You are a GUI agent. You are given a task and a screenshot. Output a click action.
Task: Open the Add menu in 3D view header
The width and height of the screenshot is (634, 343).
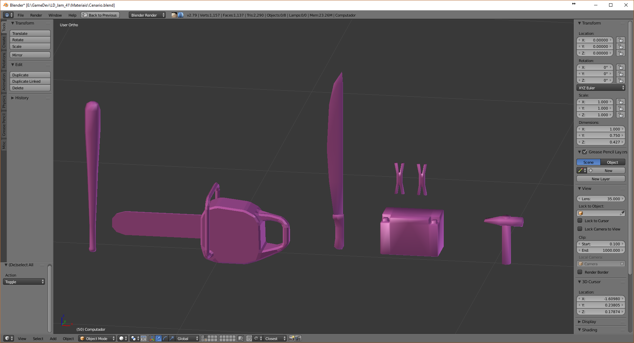tap(53, 339)
